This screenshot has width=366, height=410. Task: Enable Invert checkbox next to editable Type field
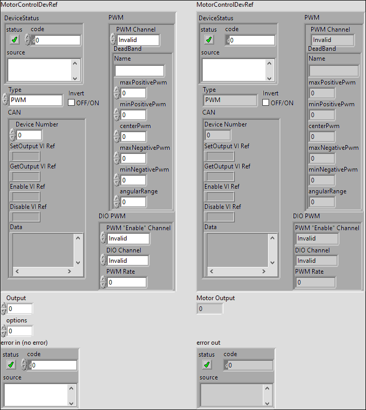72,103
